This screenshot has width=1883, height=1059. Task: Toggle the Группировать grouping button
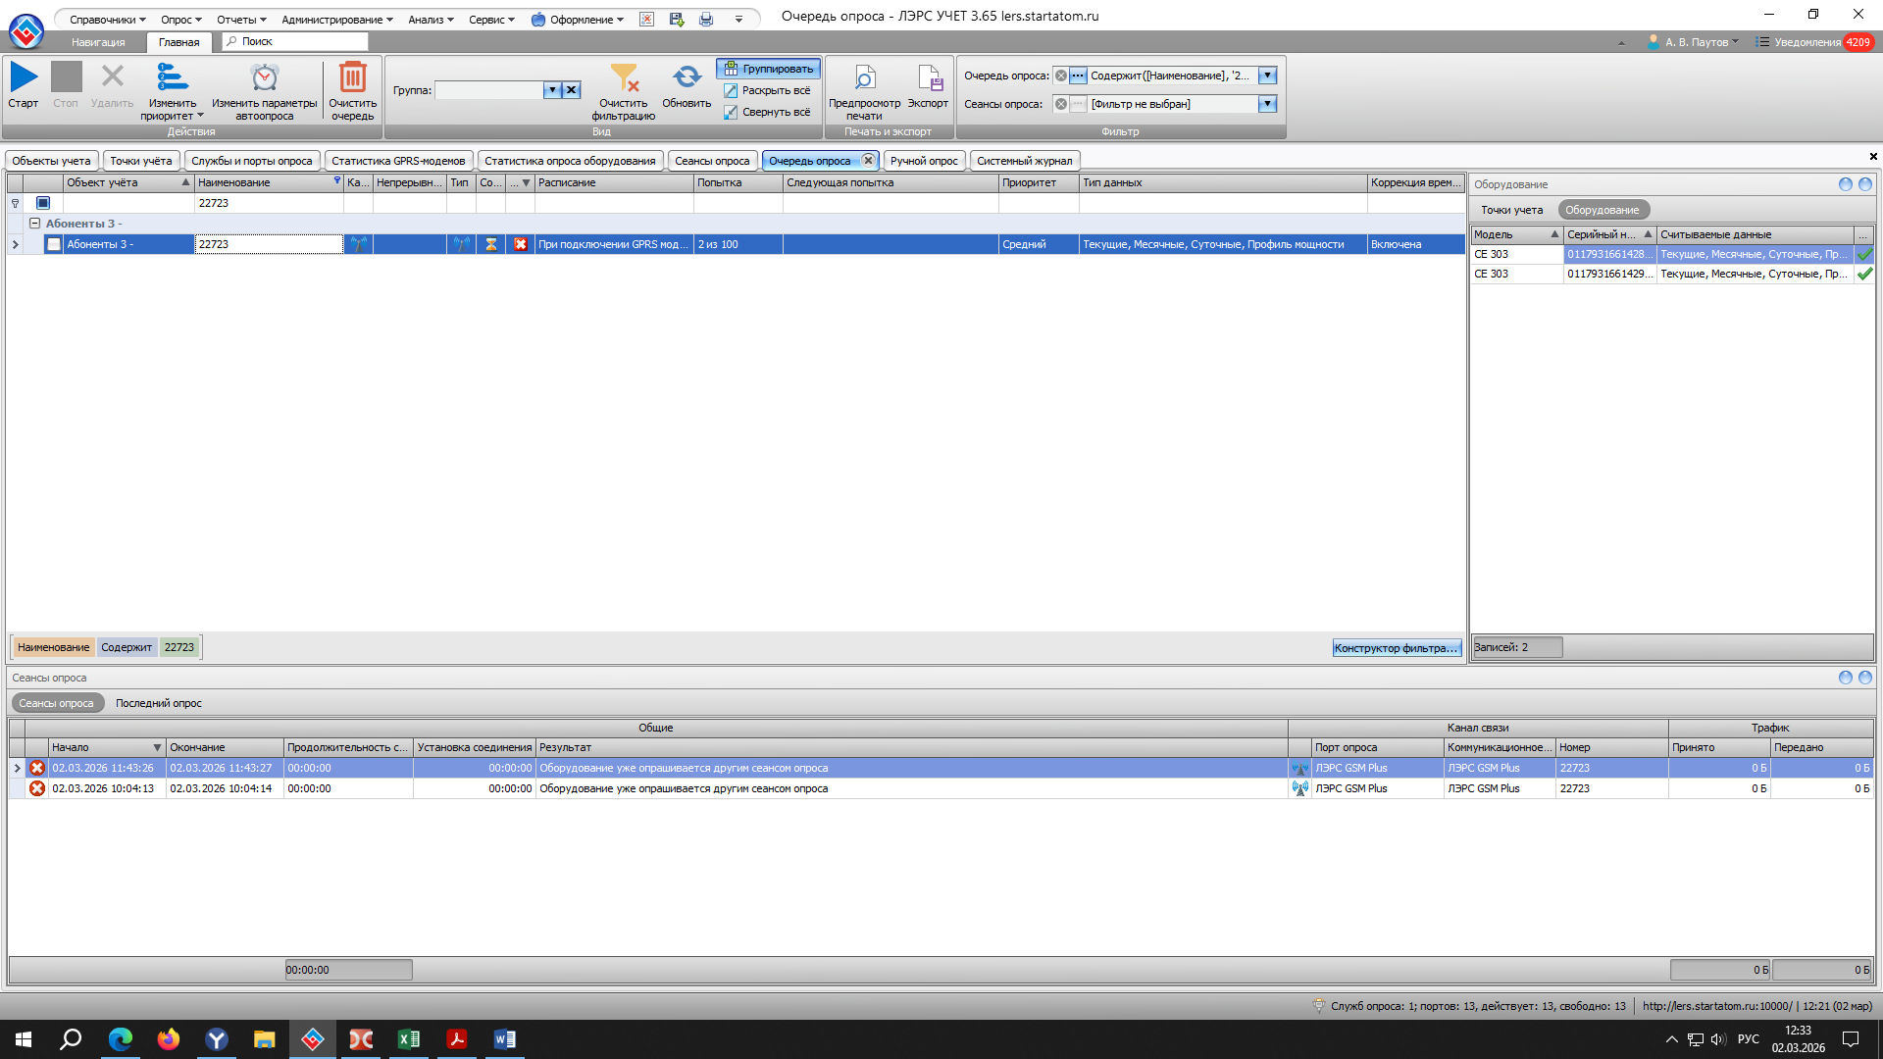click(x=769, y=69)
